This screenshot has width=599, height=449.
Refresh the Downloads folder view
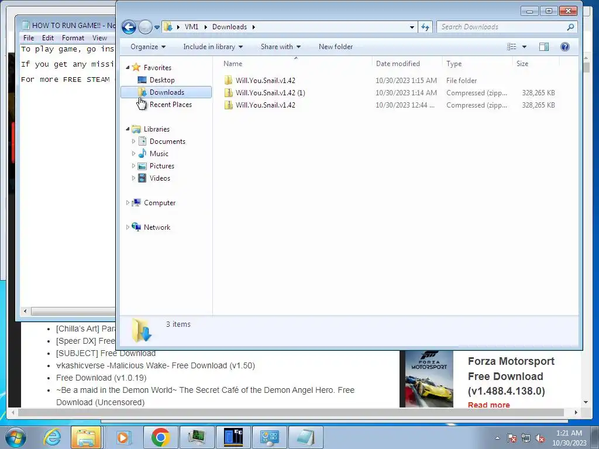pyautogui.click(x=425, y=27)
